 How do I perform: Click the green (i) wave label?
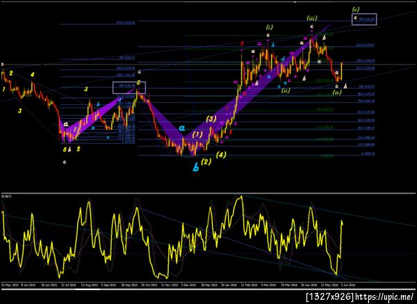pyautogui.click(x=269, y=26)
